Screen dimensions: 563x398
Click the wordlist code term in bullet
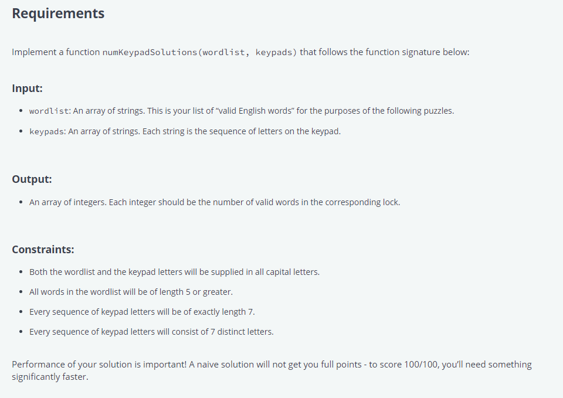click(49, 111)
